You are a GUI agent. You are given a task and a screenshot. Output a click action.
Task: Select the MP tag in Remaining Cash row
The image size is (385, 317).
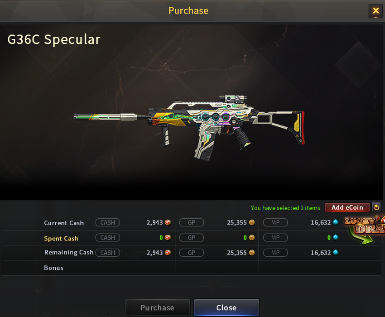click(275, 253)
